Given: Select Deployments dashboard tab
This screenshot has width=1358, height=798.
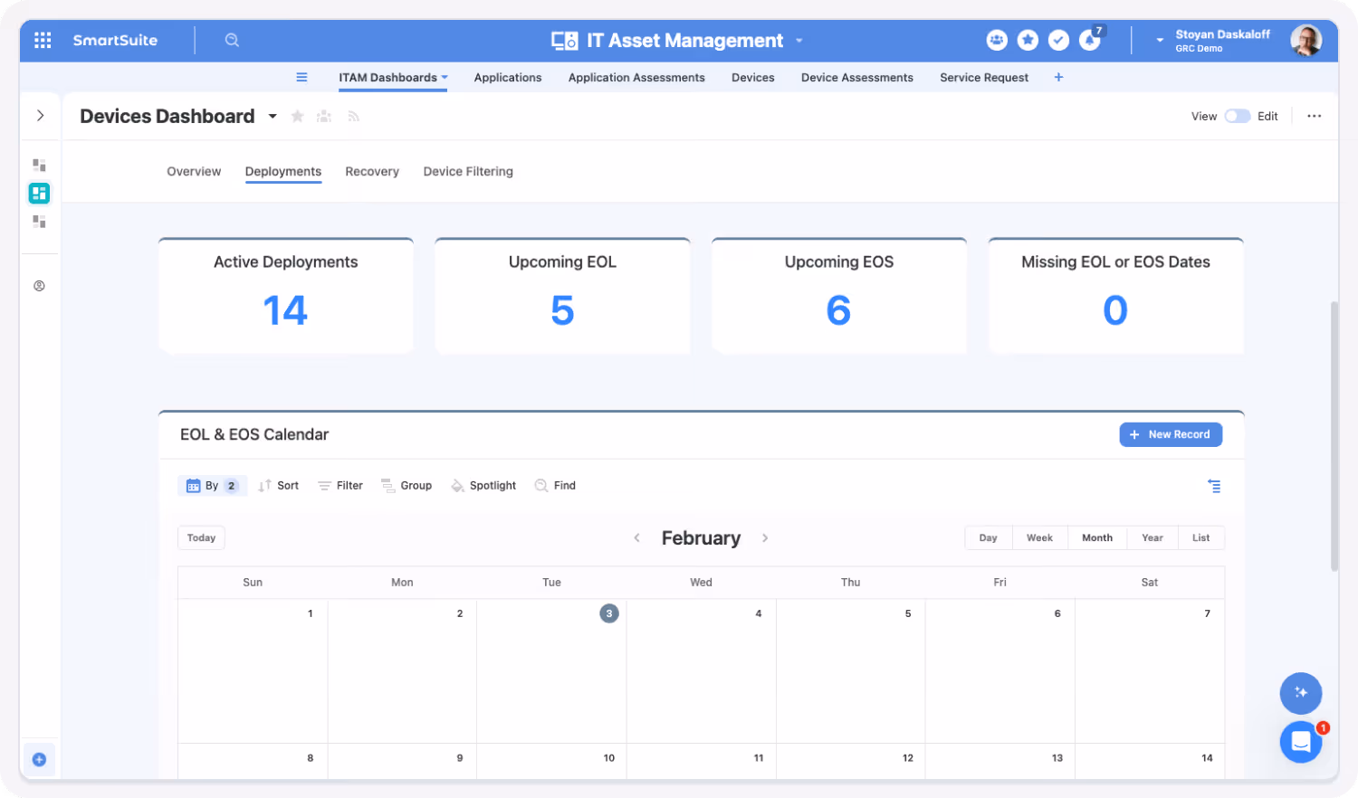Looking at the screenshot, I should pos(283,172).
